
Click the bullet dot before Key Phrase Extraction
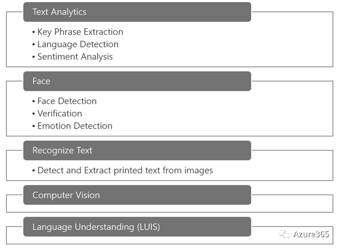34,32
